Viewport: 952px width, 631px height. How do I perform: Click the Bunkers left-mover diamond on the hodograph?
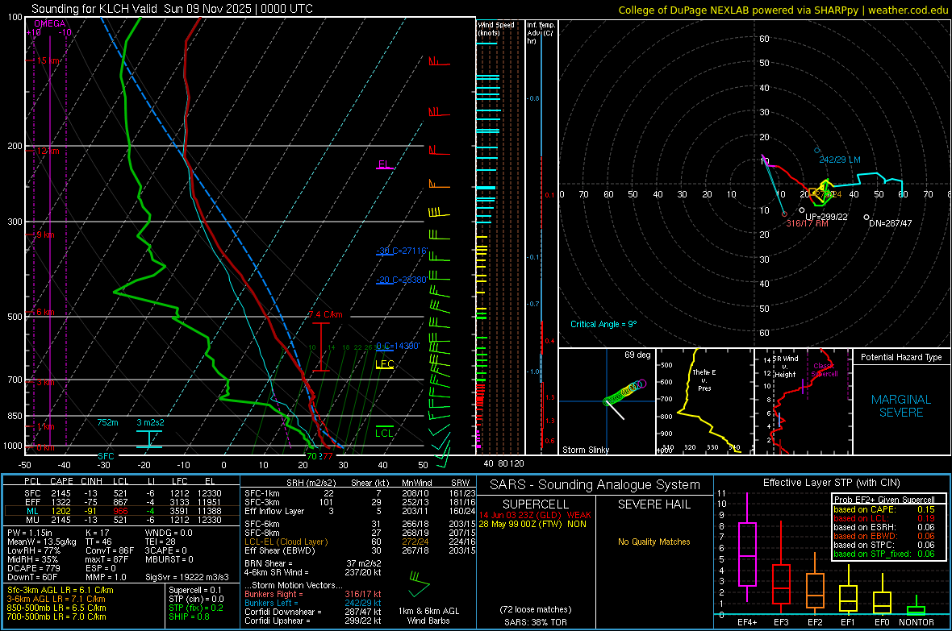pos(817,150)
